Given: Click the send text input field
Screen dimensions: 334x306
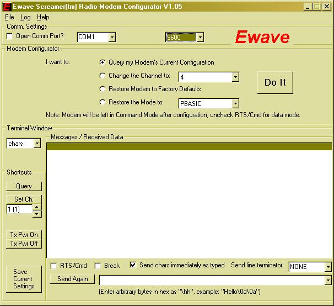Looking at the screenshot, I should point(212,280).
